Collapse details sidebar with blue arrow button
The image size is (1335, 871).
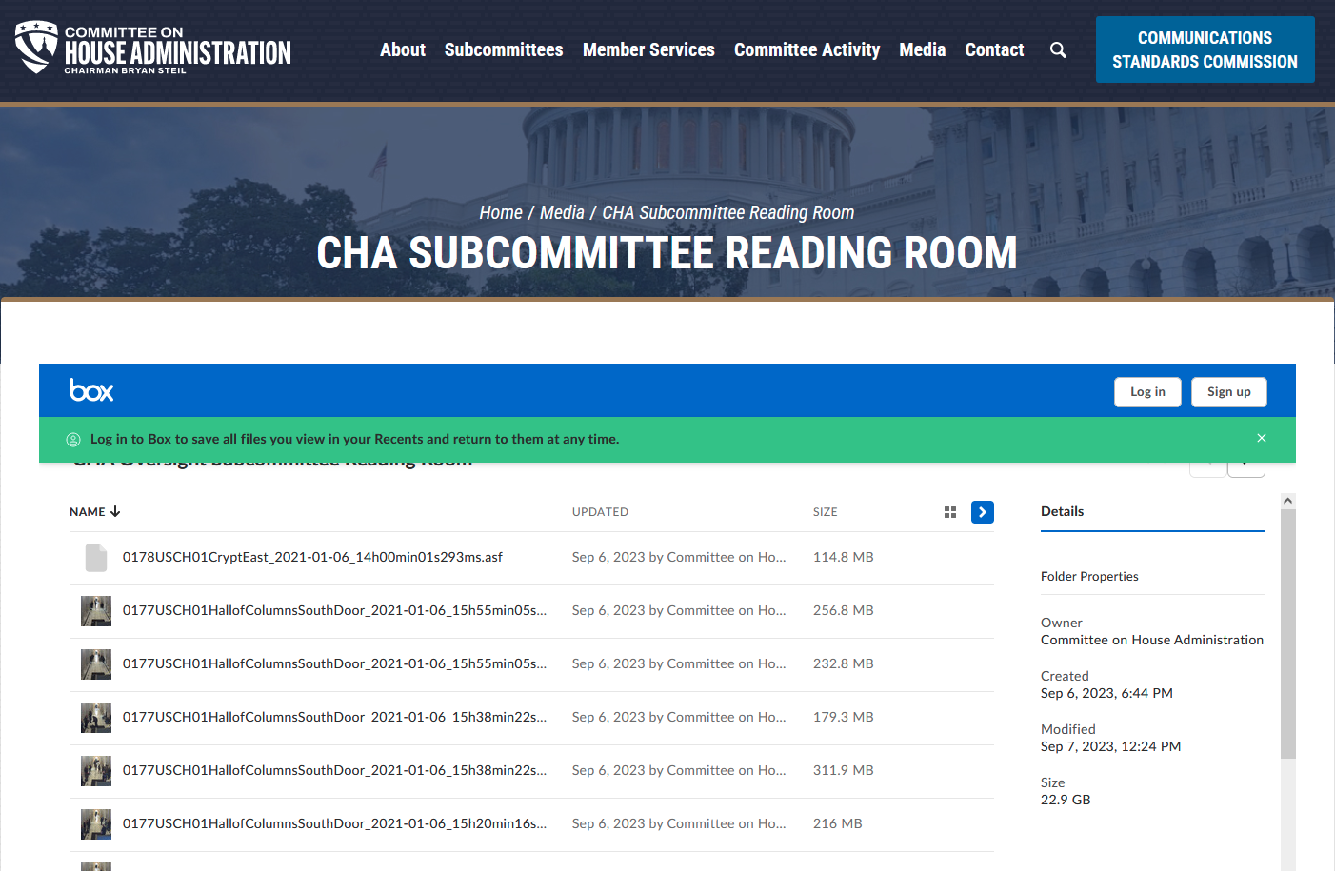983,512
